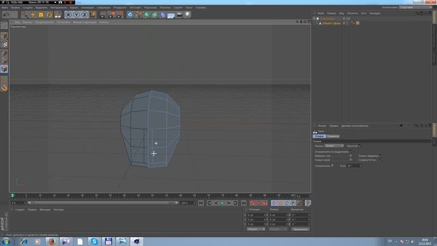Click the make editable icon in left sidebar
This screenshot has width=437, height=246.
click(4, 26)
